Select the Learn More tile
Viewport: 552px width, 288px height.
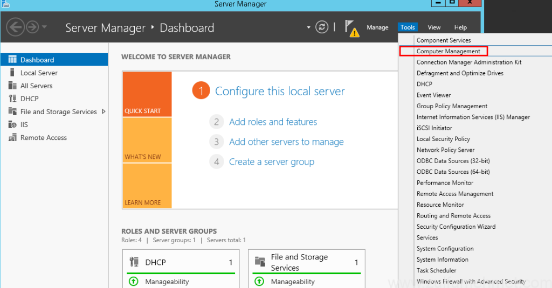coord(147,186)
